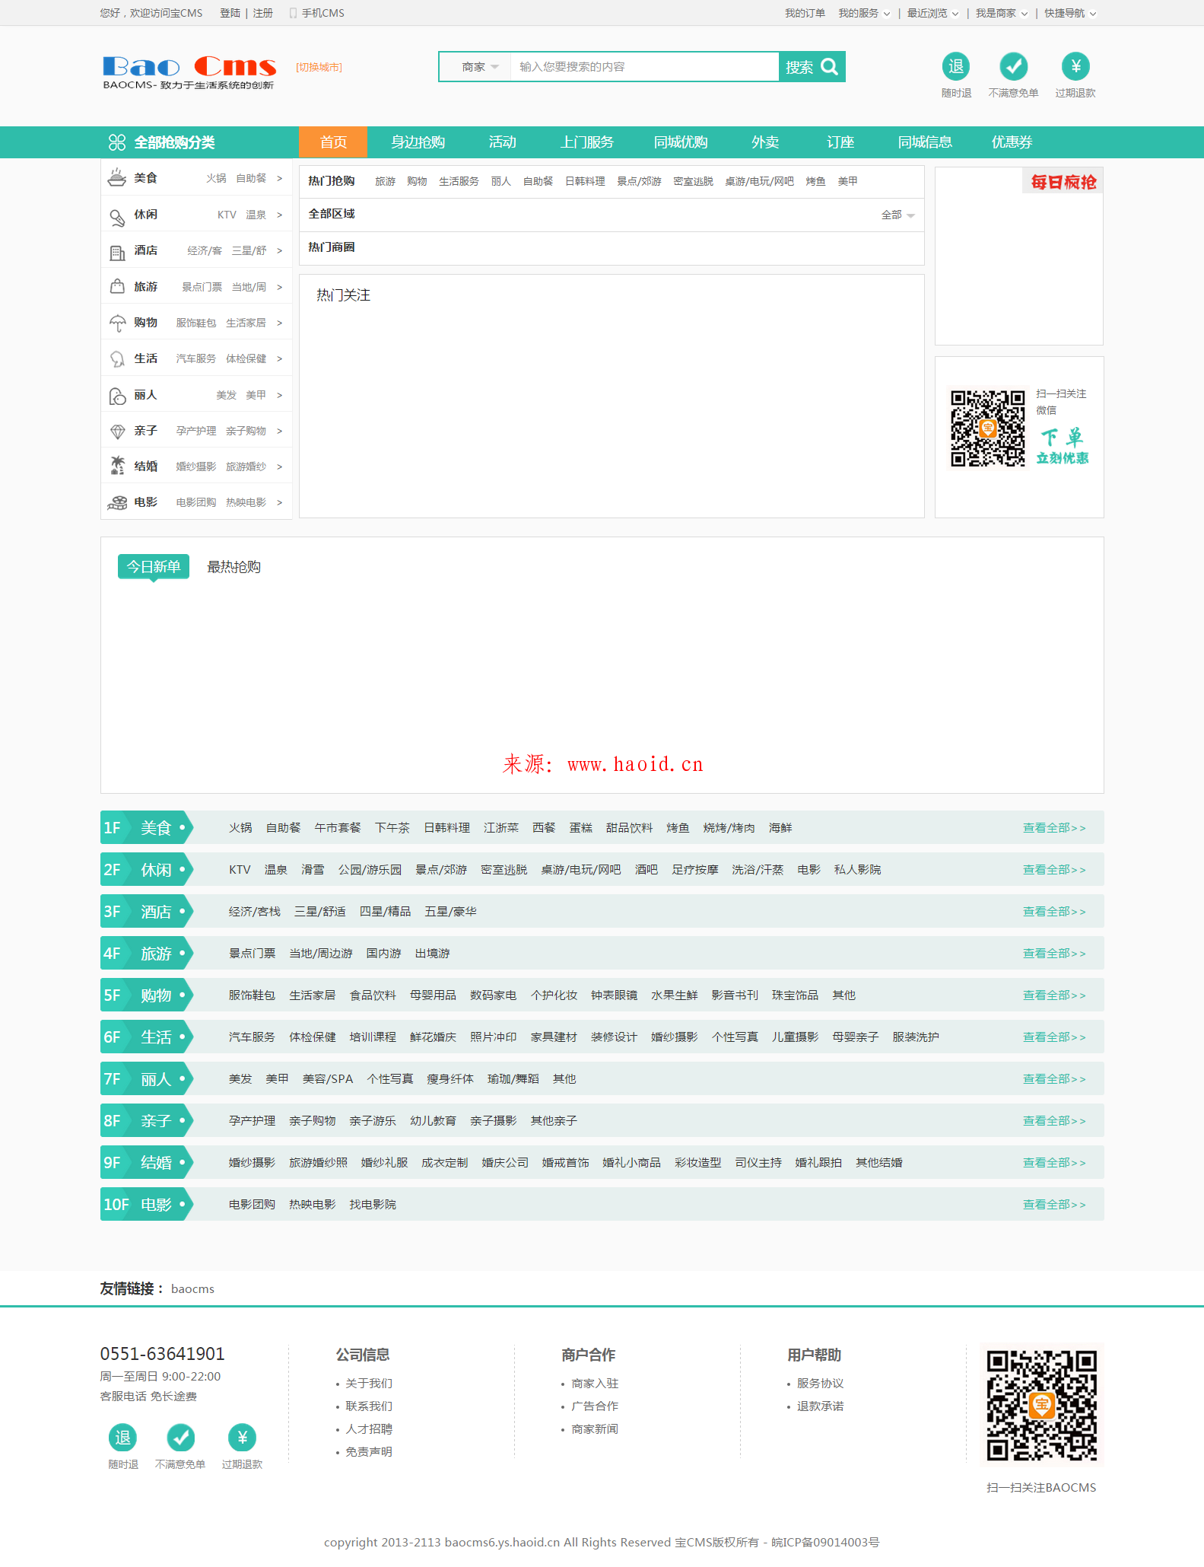This screenshot has width=1204, height=1567.
Task: Click 查看全部 in 5F 购物 row
Action: (x=1053, y=995)
